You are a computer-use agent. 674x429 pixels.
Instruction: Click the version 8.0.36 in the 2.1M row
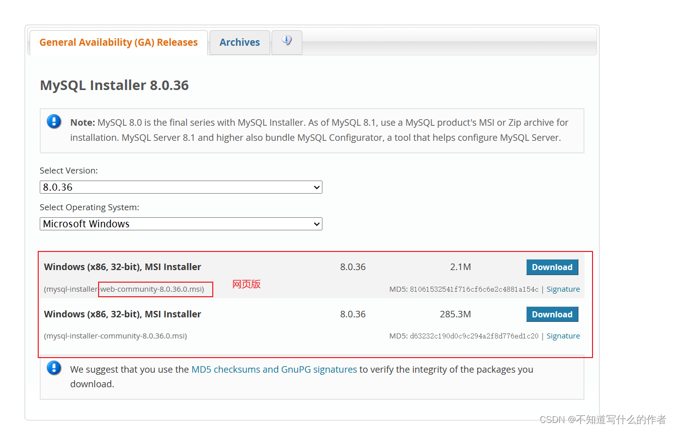pyautogui.click(x=353, y=267)
